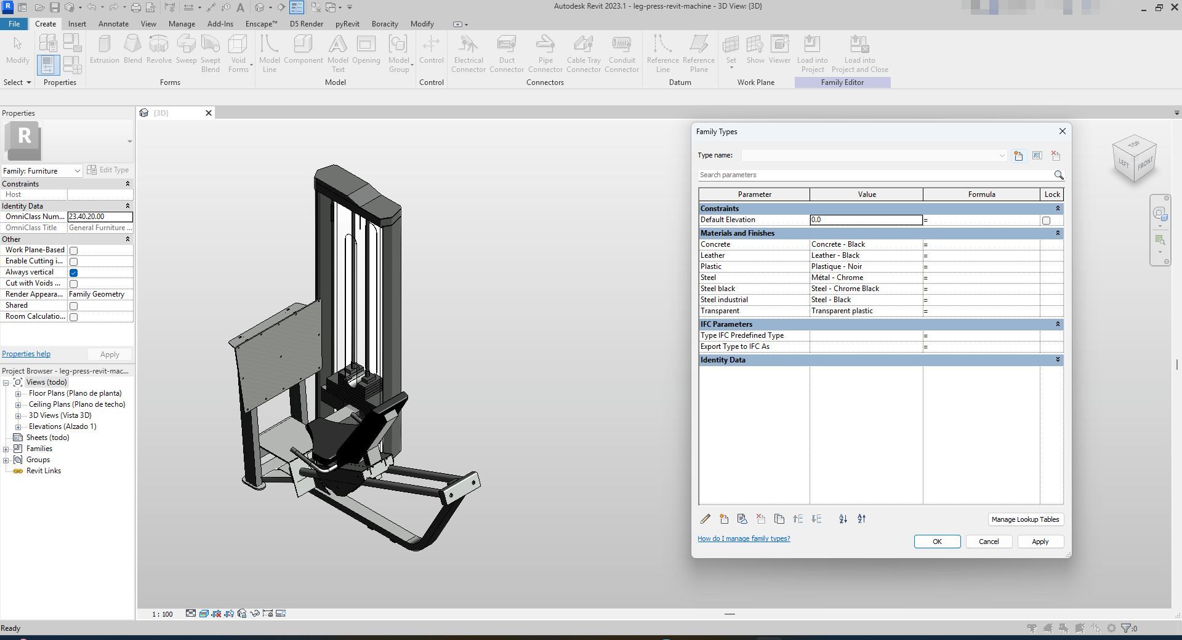Screen dimensions: 1182x640
Task: Add a Pipe Connector
Action: 545,54
